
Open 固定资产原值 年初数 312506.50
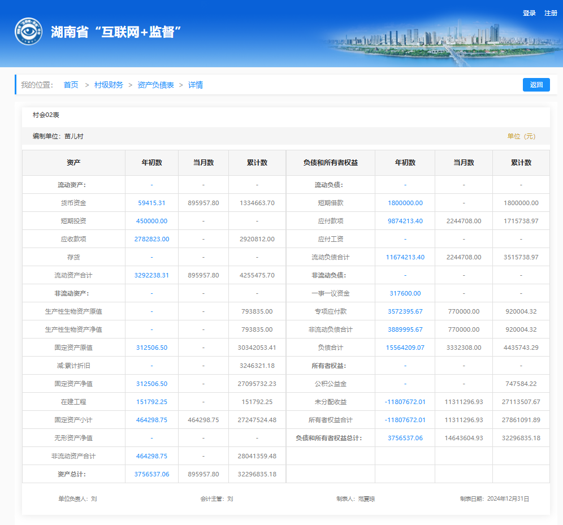tap(151, 348)
